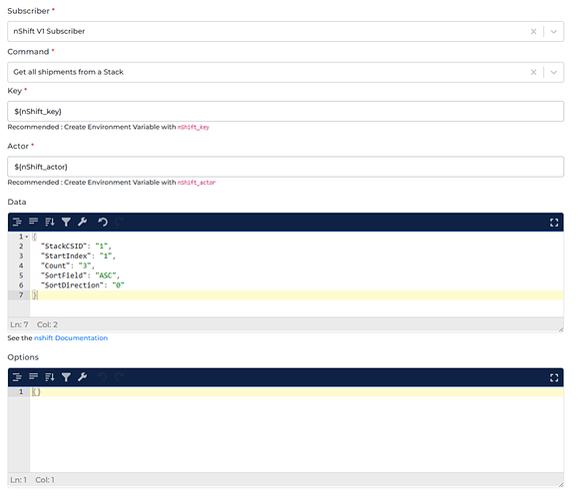Filter contents in Data editor toolbar
This screenshot has width=578, height=499.
point(66,222)
